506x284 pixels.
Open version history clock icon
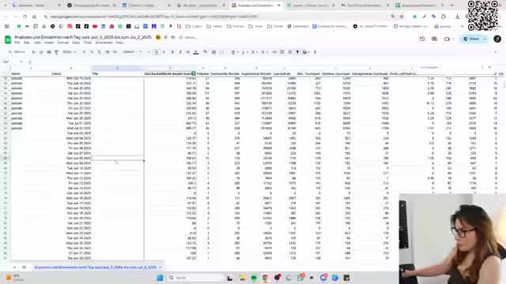point(422,39)
